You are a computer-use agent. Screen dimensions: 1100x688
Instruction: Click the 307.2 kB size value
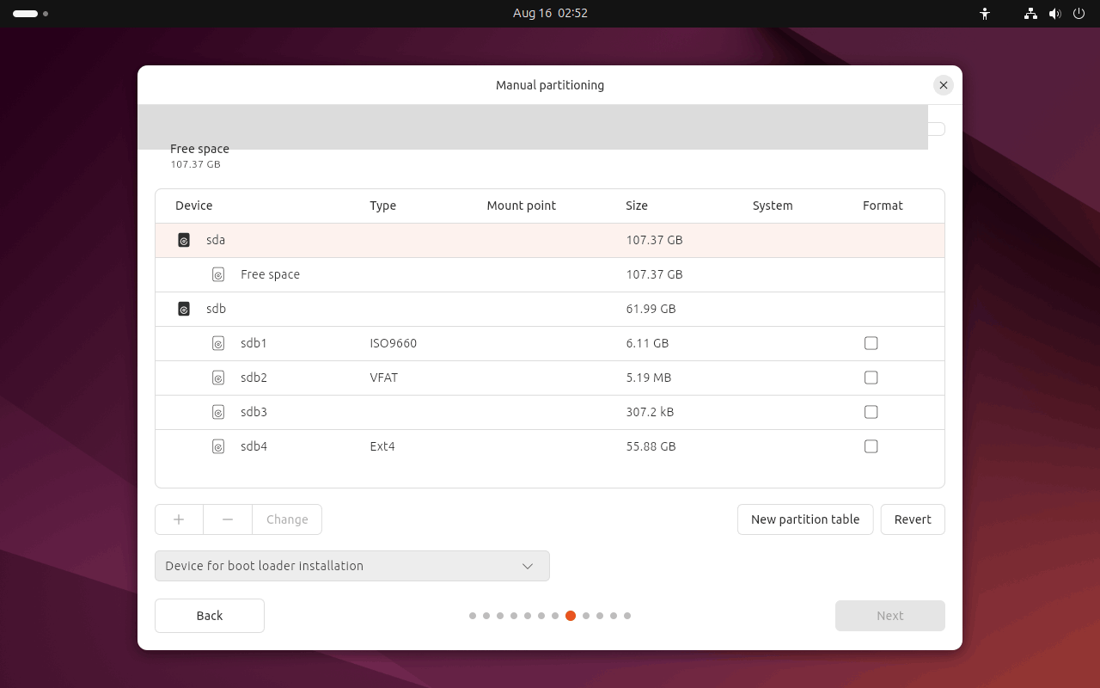(x=650, y=412)
